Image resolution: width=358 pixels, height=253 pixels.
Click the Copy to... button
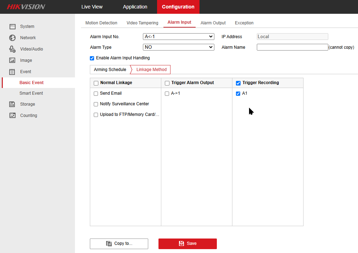point(119,243)
